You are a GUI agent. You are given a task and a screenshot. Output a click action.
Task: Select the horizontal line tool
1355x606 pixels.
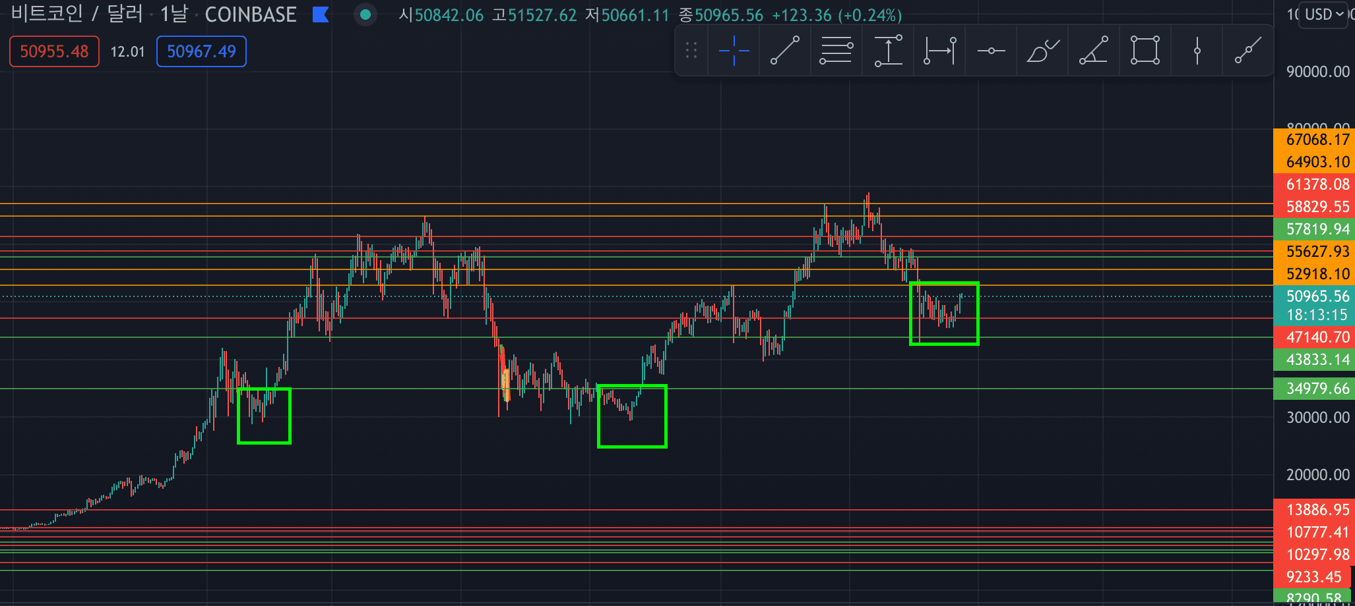pyautogui.click(x=991, y=51)
